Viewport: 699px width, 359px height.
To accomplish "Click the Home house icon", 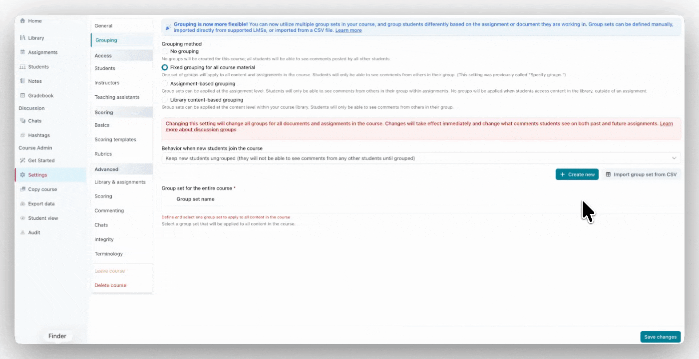I will [22, 21].
